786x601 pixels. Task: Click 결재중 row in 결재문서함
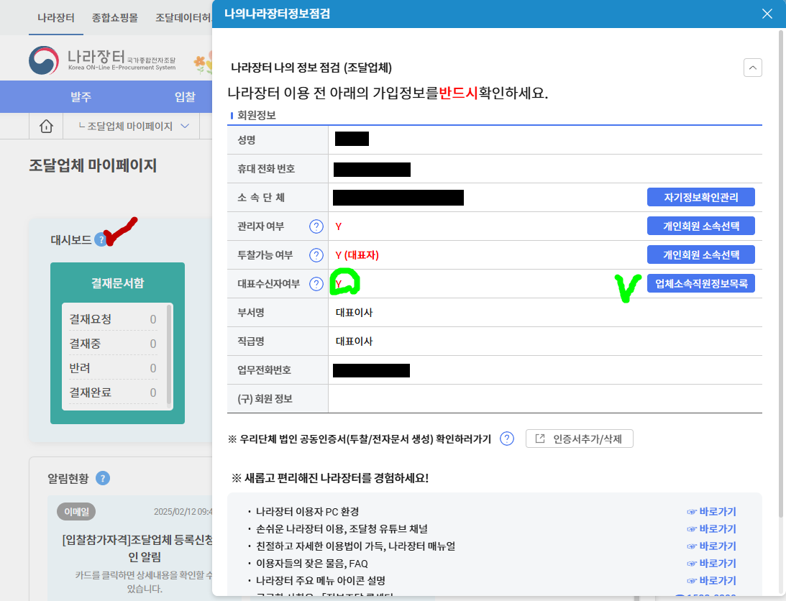113,344
